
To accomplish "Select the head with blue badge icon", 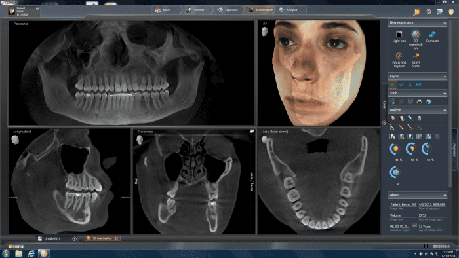I will (402, 118).
